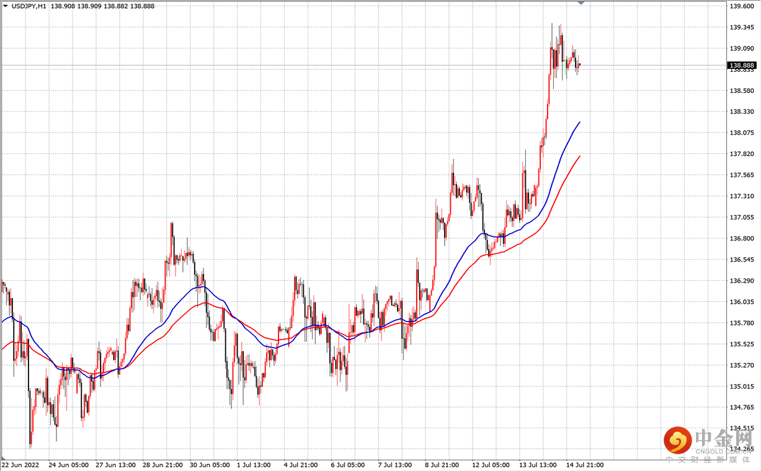Click the 139.345 price axis label
Viewport: 761px width, 471px height.
[742, 27]
